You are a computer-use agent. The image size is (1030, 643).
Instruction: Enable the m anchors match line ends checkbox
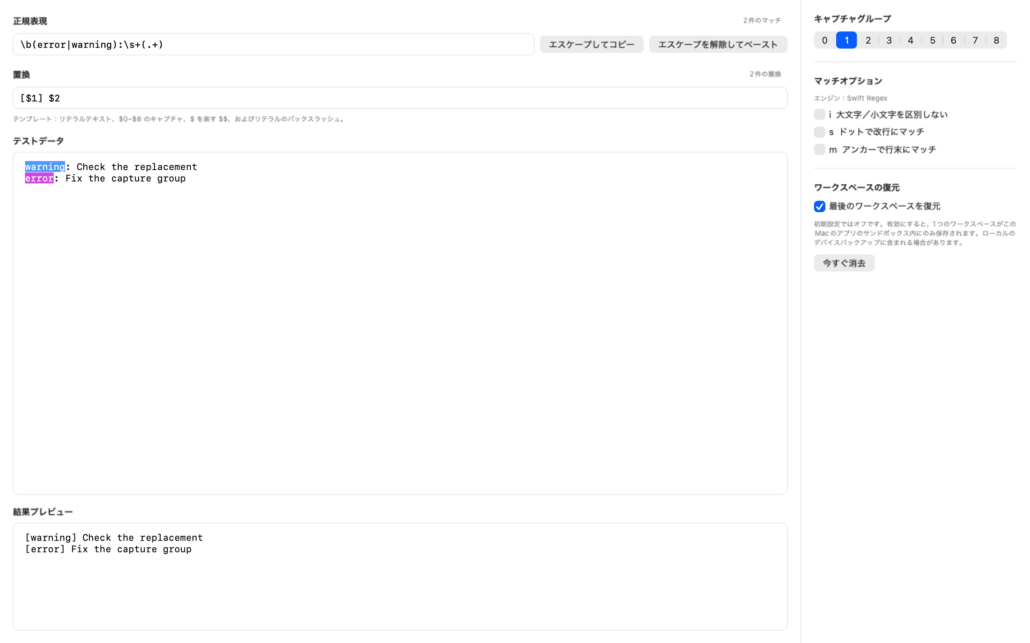pyautogui.click(x=819, y=149)
